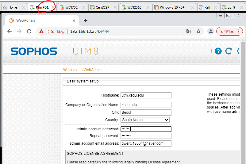Restore down the browser window

(x=228, y=15)
